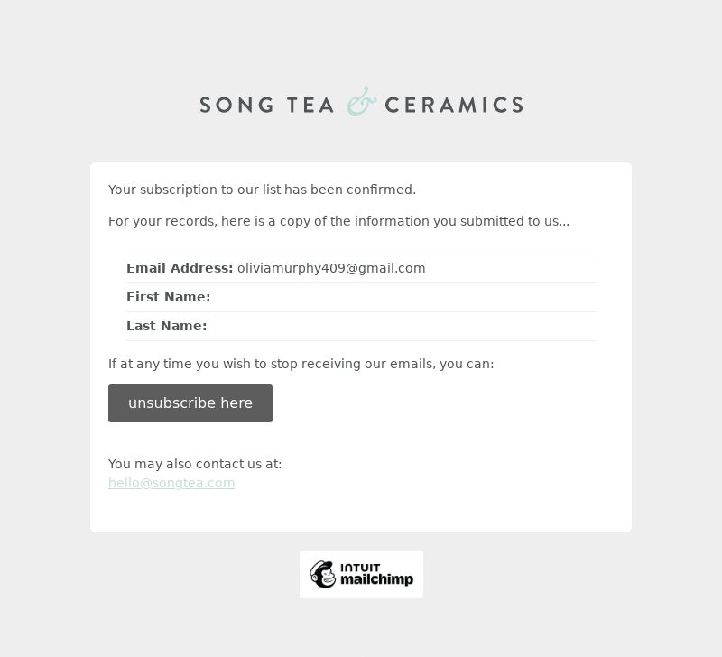The image size is (722, 657).
Task: Click the "You may also contact us at" text
Action: (x=195, y=464)
